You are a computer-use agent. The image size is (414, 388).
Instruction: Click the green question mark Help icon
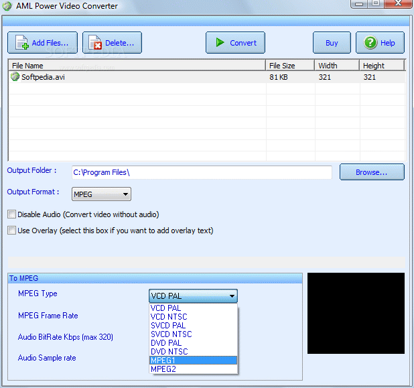click(370, 42)
